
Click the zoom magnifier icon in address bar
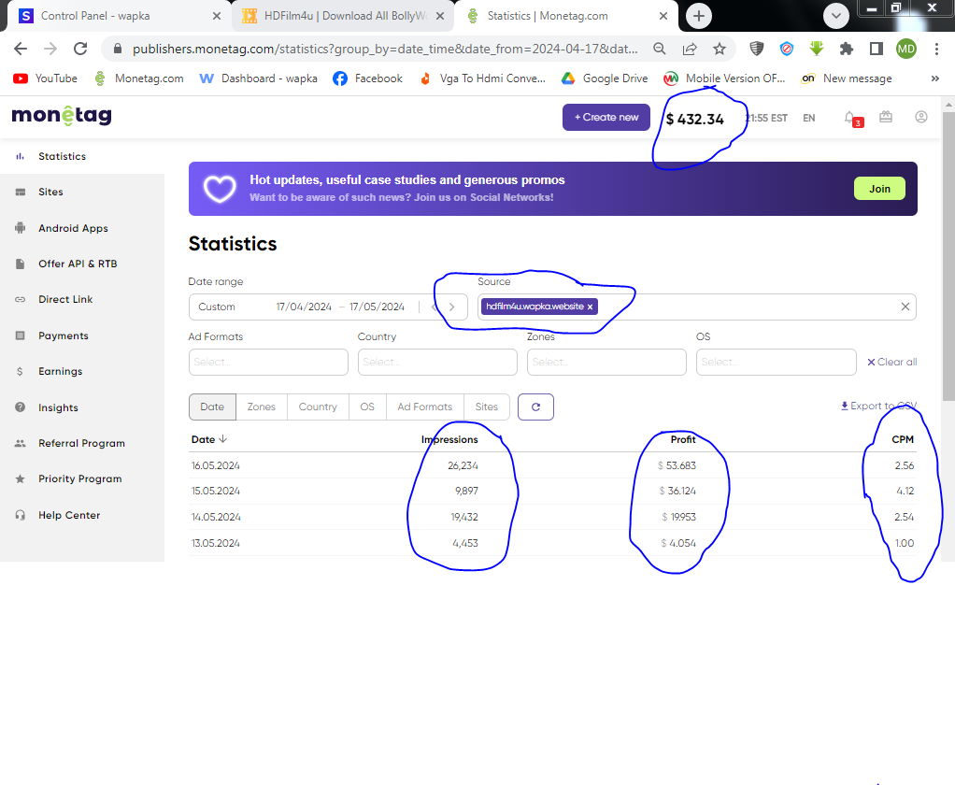(659, 49)
